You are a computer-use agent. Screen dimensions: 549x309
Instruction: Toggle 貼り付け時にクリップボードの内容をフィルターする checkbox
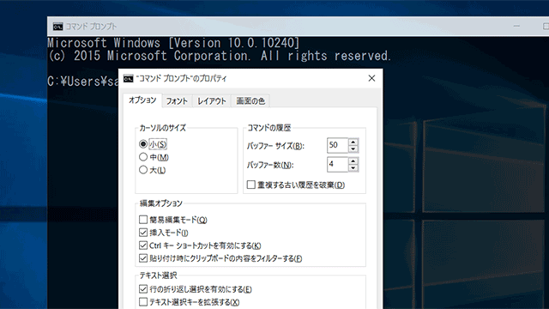click(143, 258)
